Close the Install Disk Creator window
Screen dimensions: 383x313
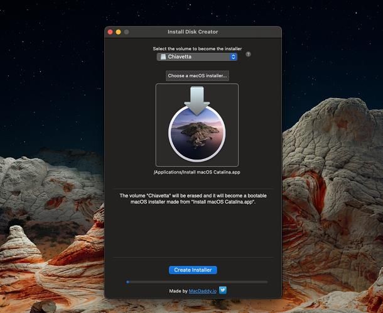[110, 32]
